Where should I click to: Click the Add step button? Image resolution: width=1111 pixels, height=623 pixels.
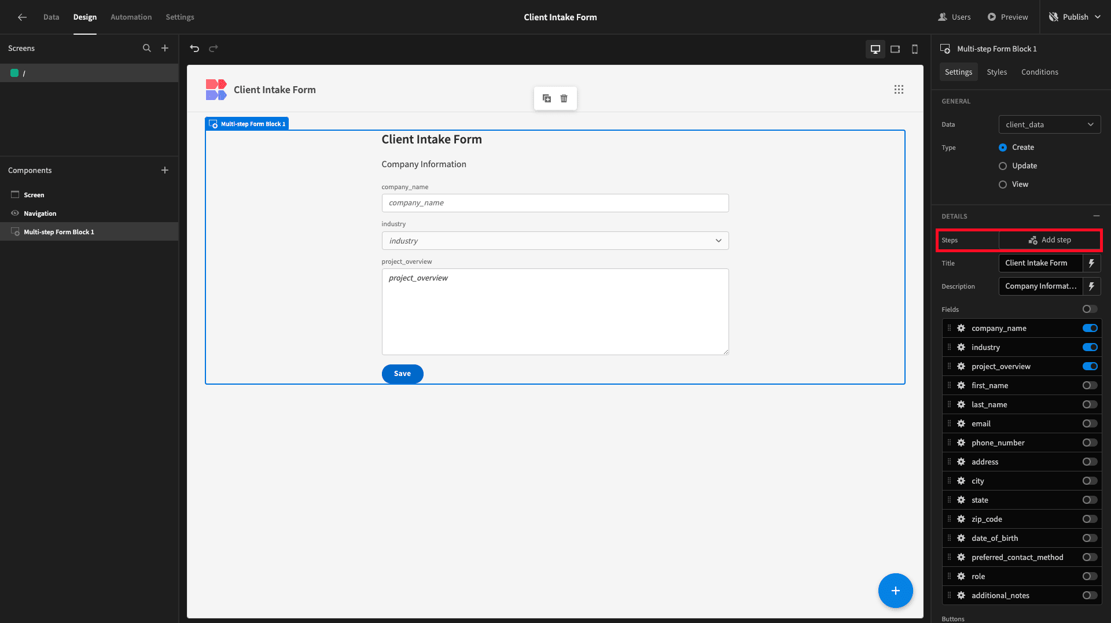[1050, 240]
